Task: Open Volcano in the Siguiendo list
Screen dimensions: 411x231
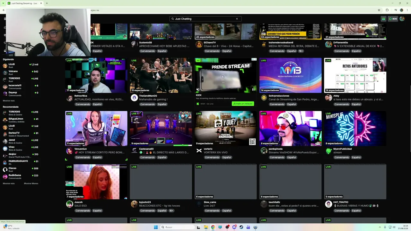Action: [21, 73]
